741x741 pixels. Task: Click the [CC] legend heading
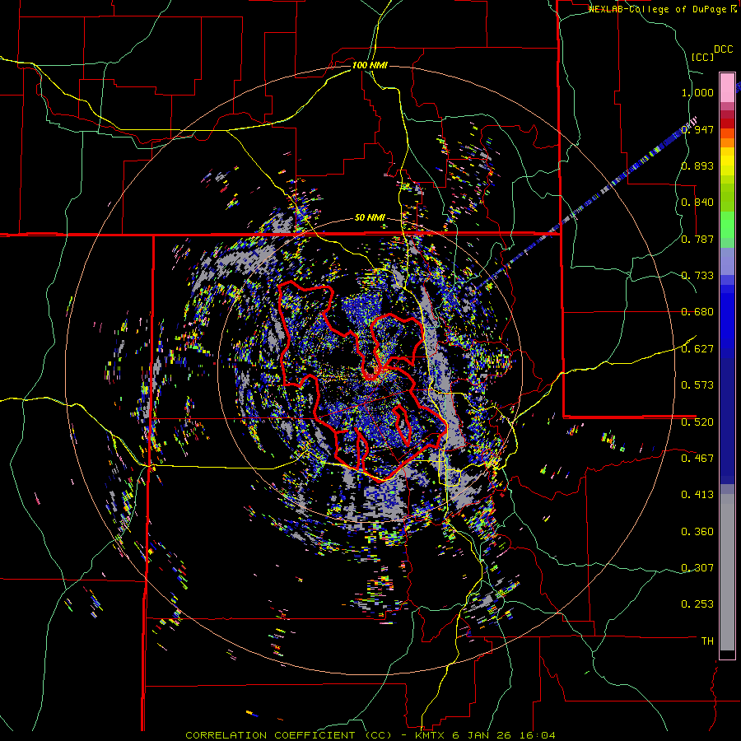click(702, 57)
